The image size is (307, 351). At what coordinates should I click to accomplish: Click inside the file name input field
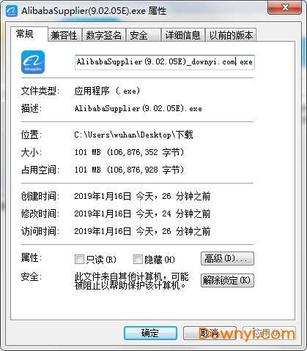click(165, 62)
